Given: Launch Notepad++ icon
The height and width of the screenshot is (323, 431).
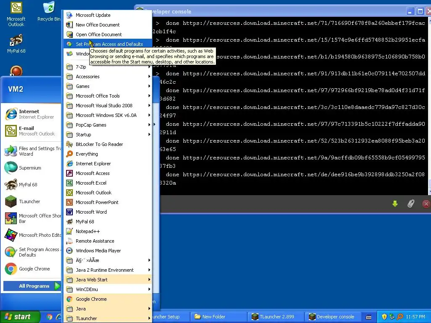Looking at the screenshot, I should [x=69, y=231].
